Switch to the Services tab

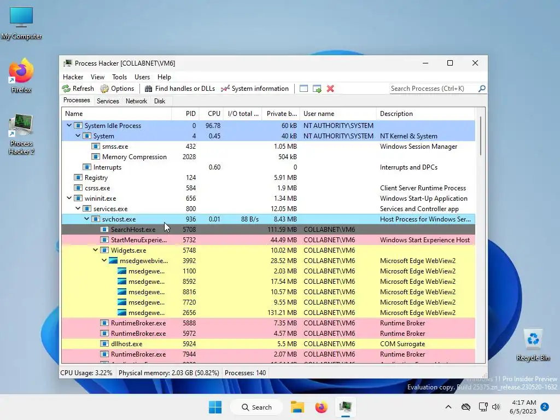tap(108, 101)
